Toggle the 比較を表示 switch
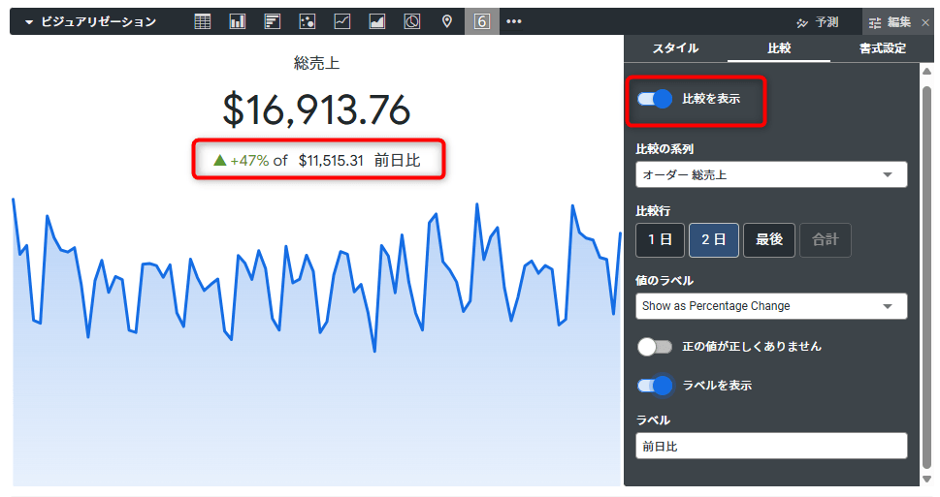Screen dimensions: 940x497 coord(654,99)
